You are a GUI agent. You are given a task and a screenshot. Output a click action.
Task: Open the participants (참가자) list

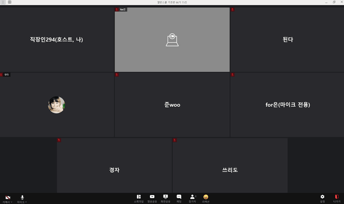pos(192,198)
